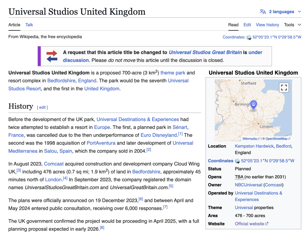Screen dimensions: 305x239
Task: Jump to citation reference 5
Action: coord(171,186)
